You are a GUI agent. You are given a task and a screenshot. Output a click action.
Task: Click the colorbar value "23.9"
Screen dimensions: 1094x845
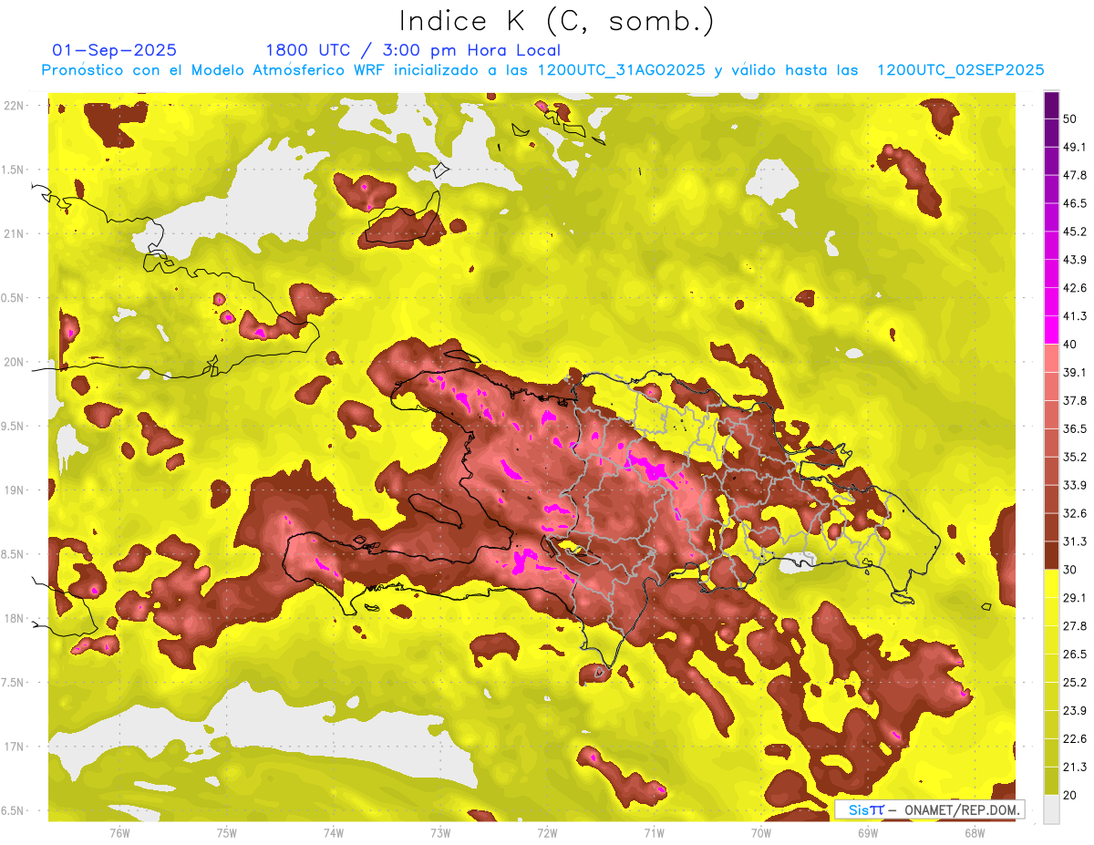[x=1076, y=711]
